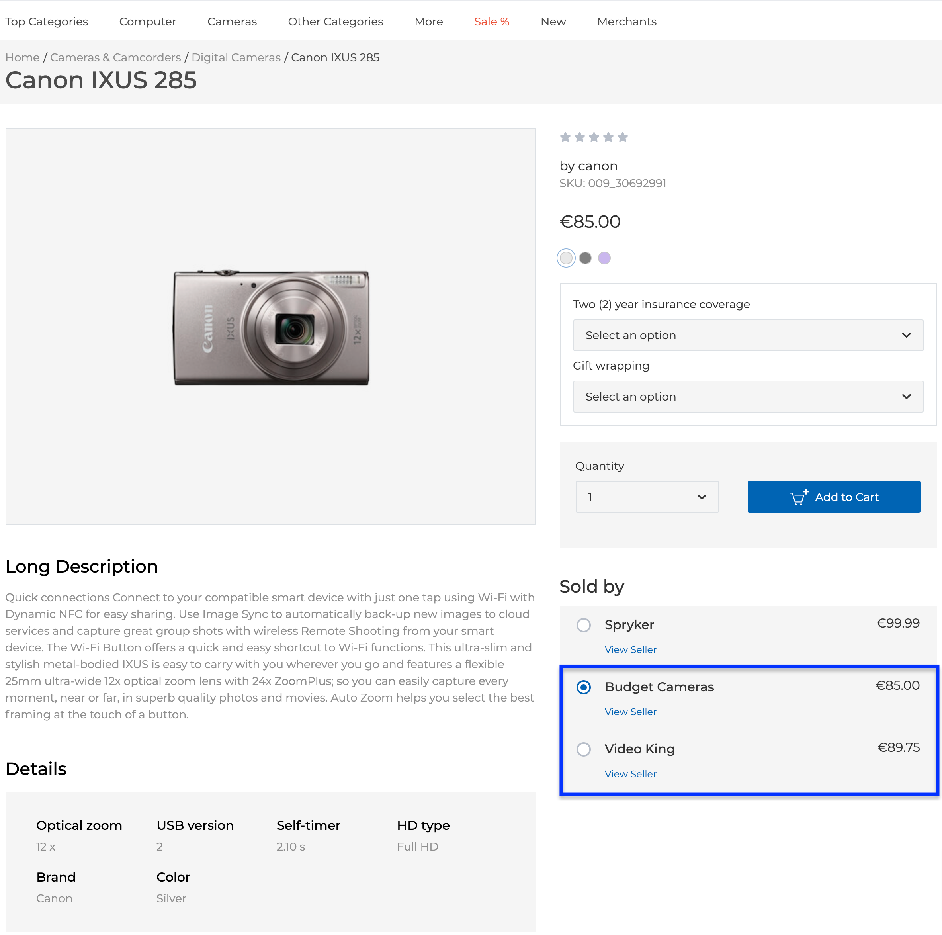The height and width of the screenshot is (935, 942).
Task: Open the New products page
Action: pos(553,22)
